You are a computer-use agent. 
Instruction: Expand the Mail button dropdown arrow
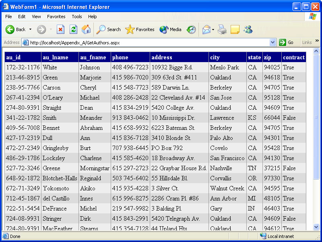click(213, 29)
